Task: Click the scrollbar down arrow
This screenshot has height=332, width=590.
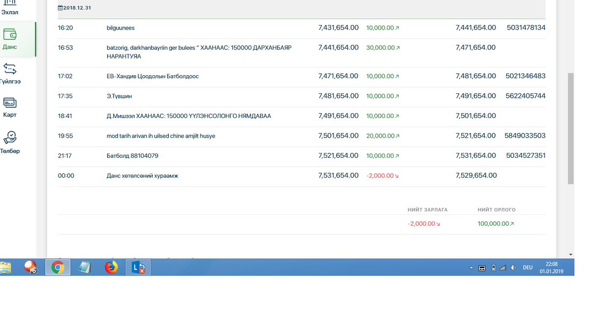Action: (570, 254)
